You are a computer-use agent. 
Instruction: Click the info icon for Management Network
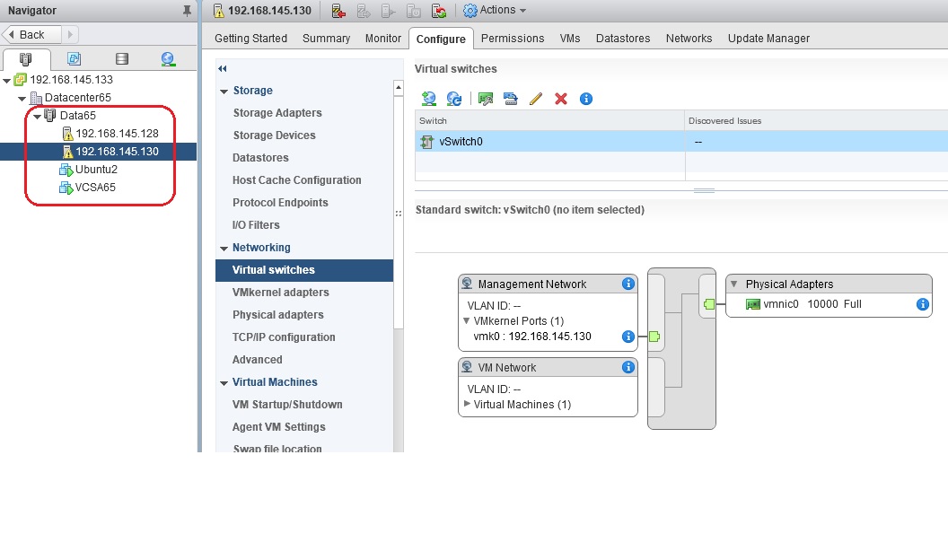[628, 284]
